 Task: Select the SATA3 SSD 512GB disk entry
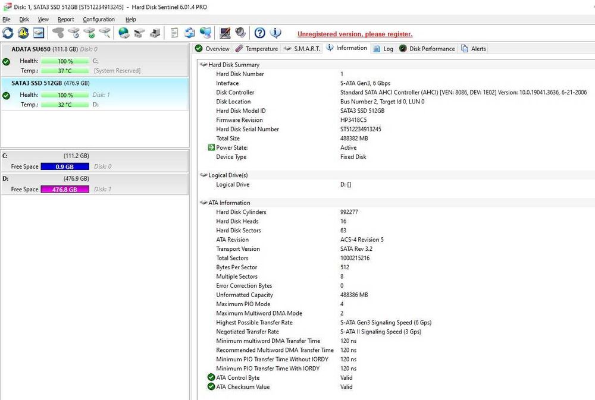(x=95, y=94)
